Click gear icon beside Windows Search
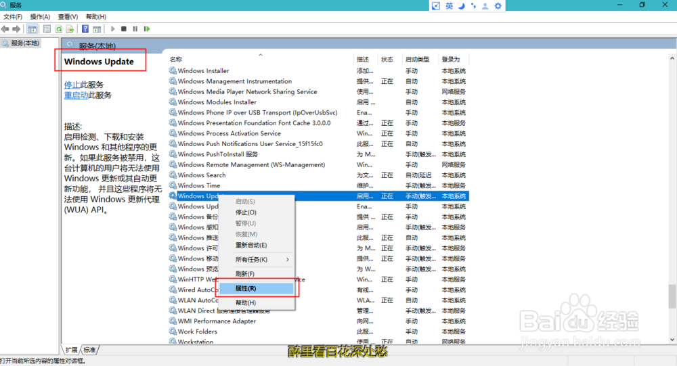Screen dimensions: 677x366 173,175
